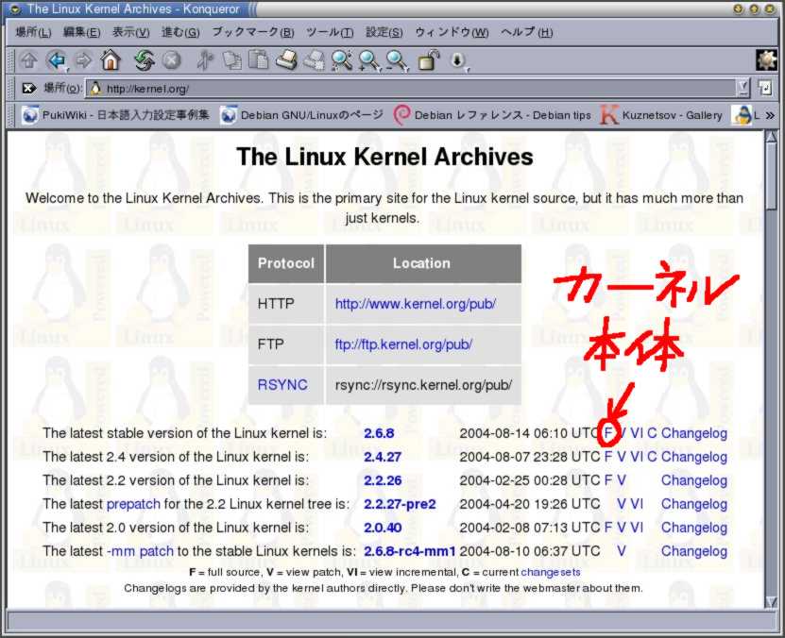Open the download arrow dropdown in toolbar
Image resolution: width=785 pixels, height=638 pixels.
tap(458, 60)
